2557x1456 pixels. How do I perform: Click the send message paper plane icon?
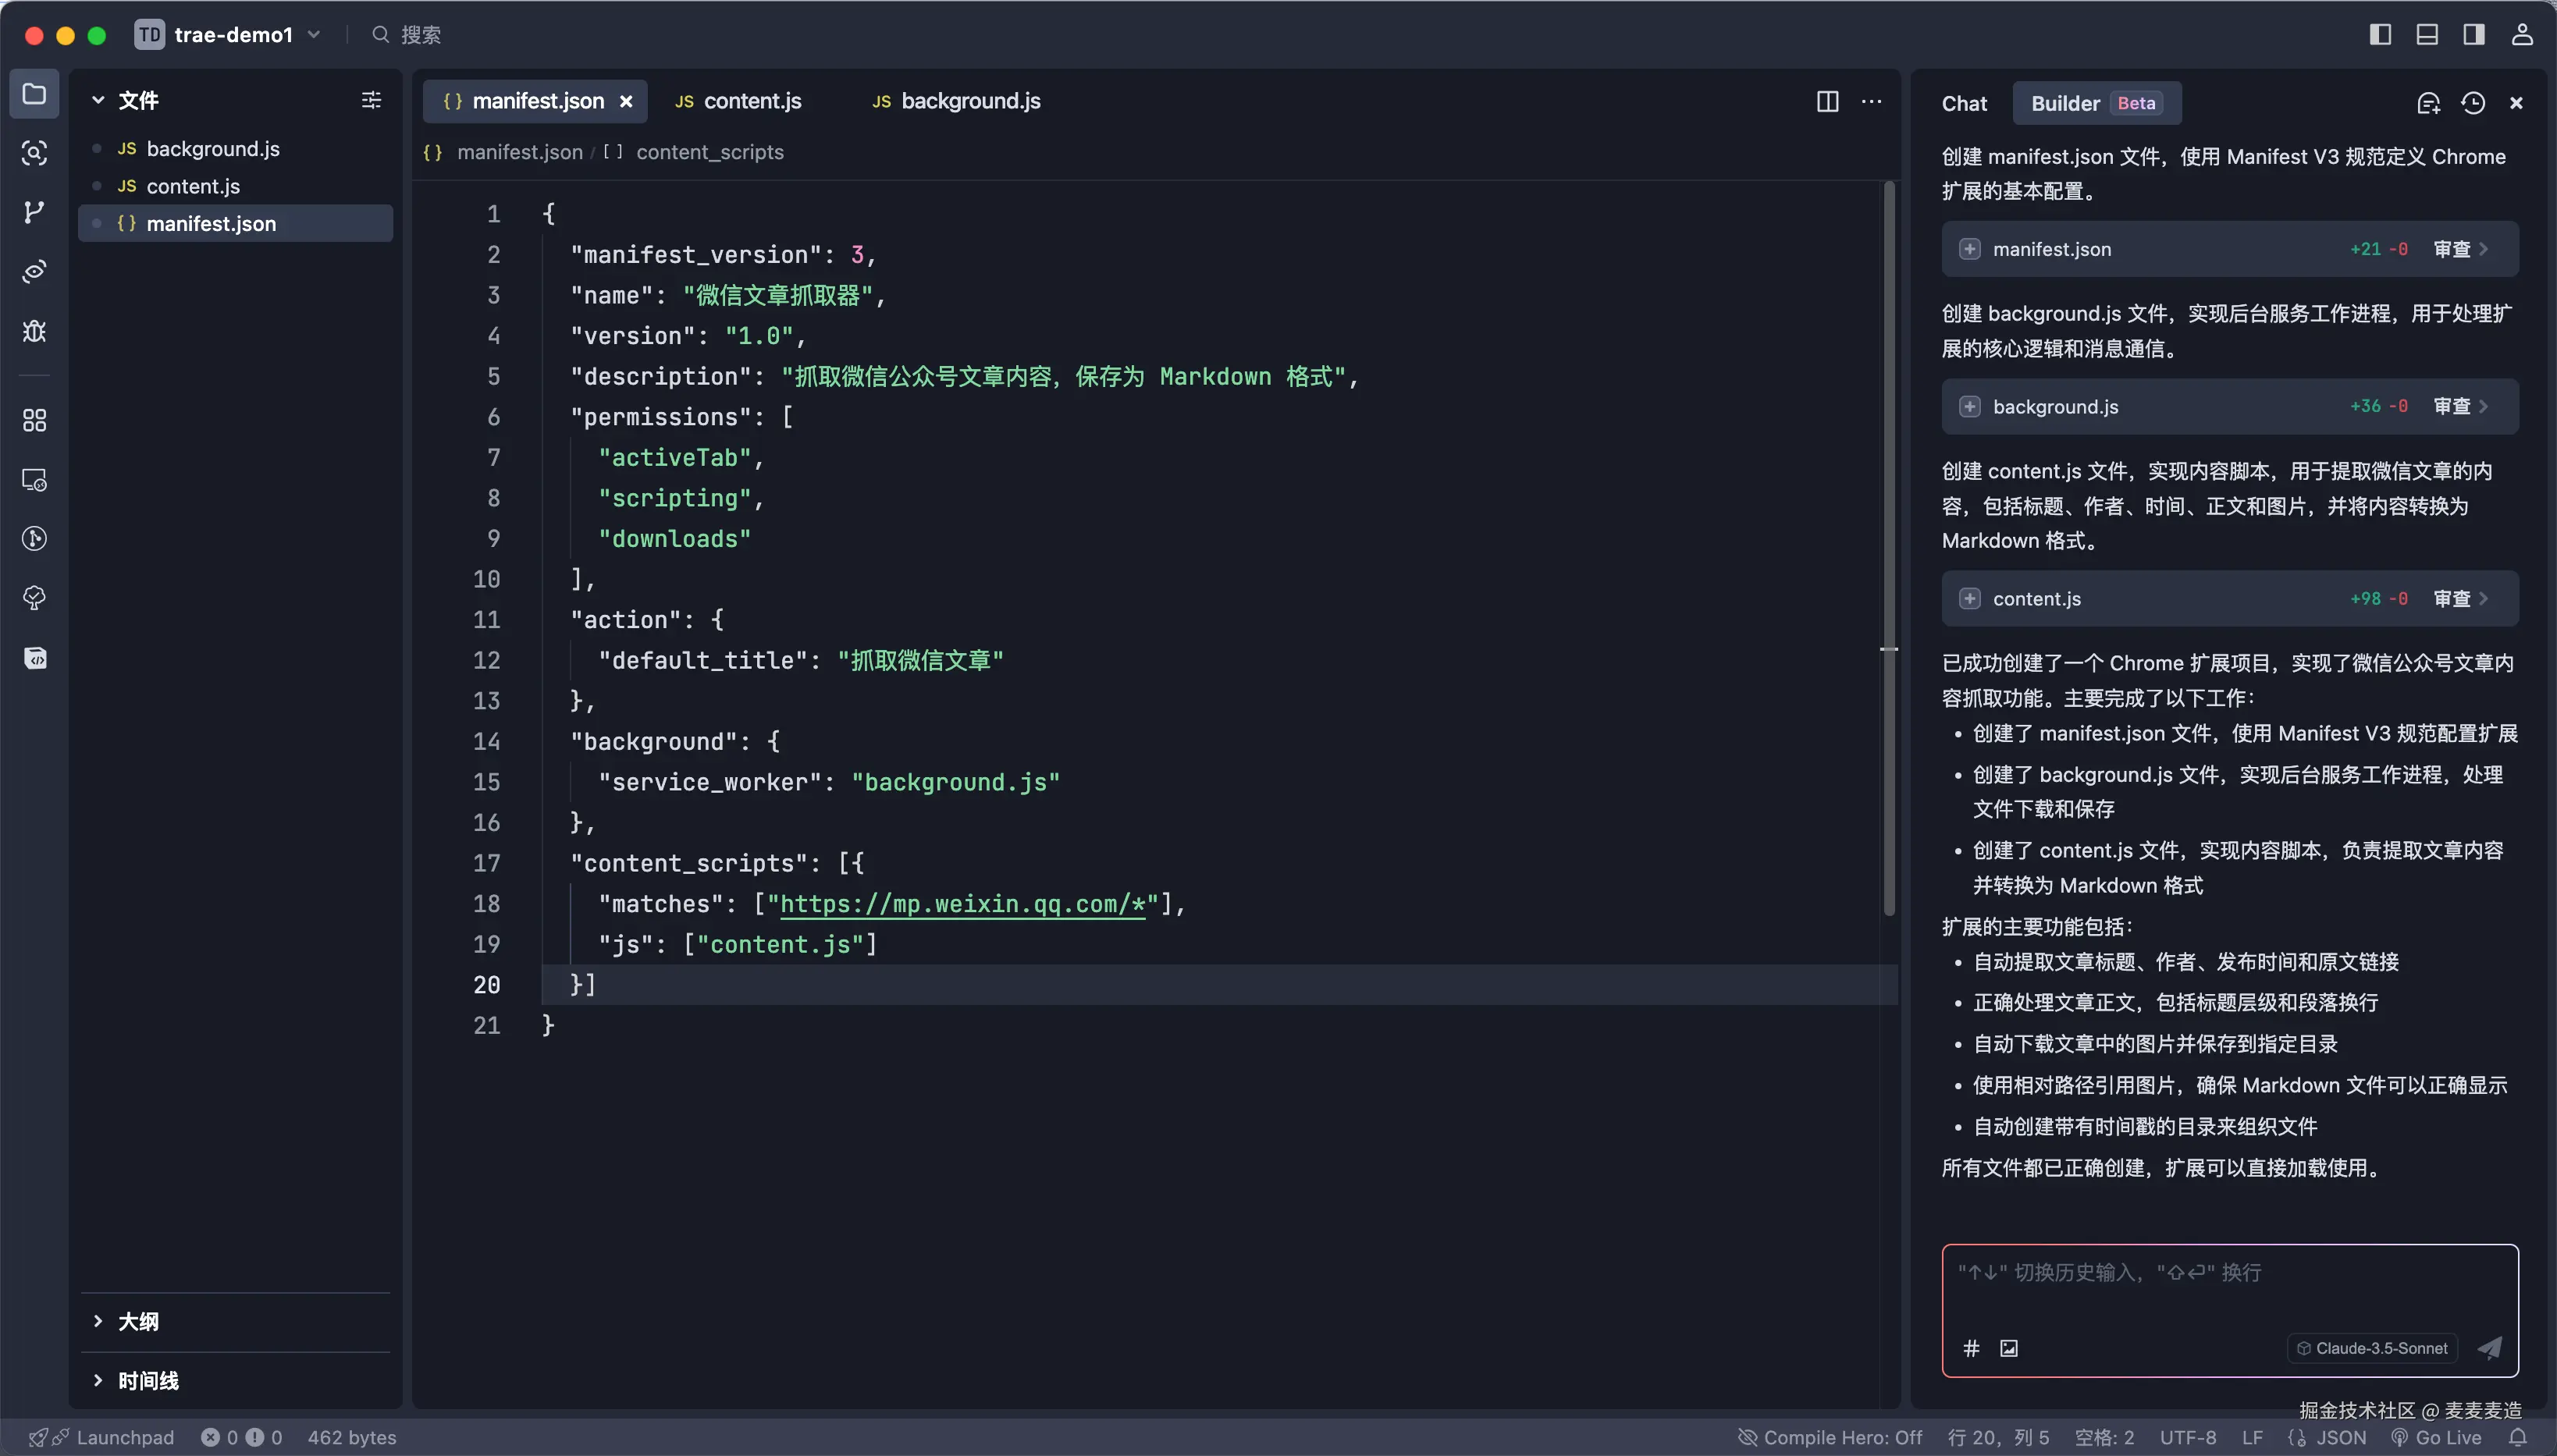(2490, 1348)
